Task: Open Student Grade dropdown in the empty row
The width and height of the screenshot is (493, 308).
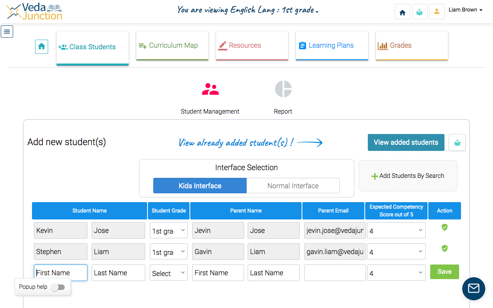Action: click(169, 273)
